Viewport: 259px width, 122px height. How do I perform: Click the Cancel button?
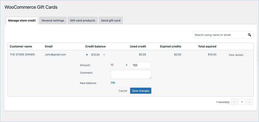(x=123, y=91)
